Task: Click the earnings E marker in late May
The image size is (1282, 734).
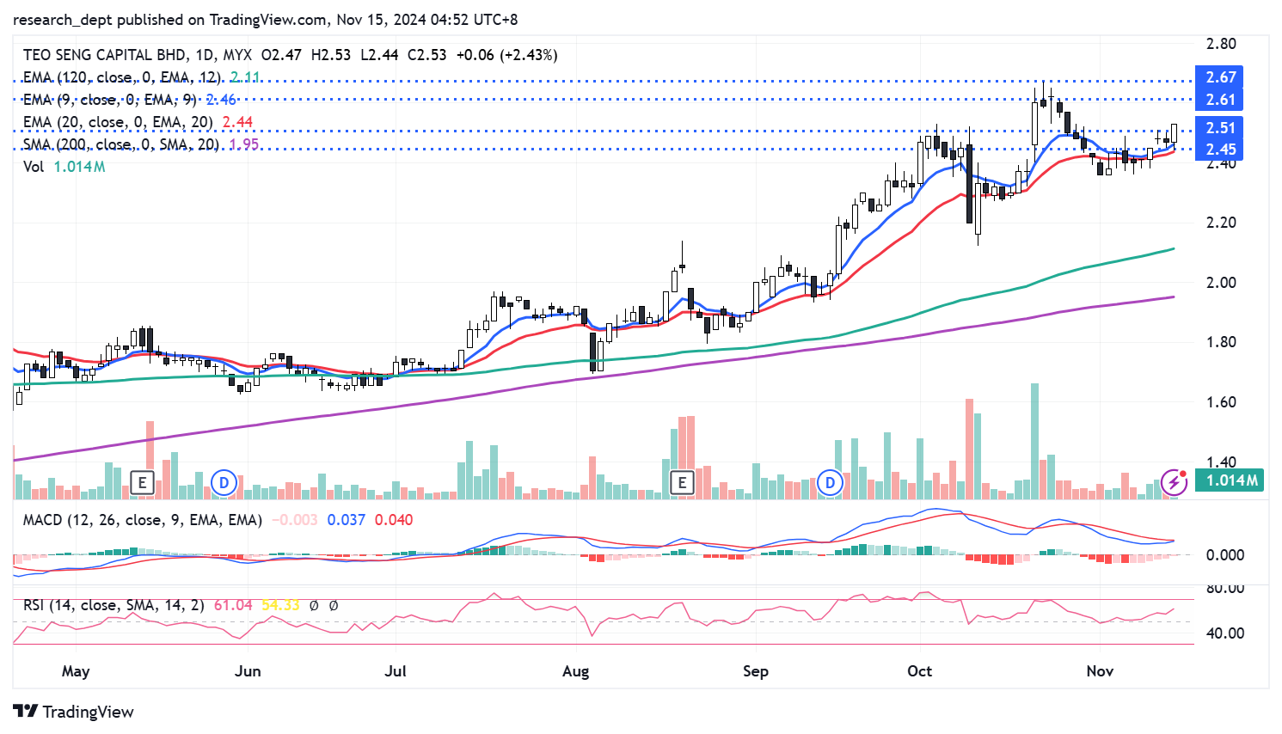Action: (143, 483)
